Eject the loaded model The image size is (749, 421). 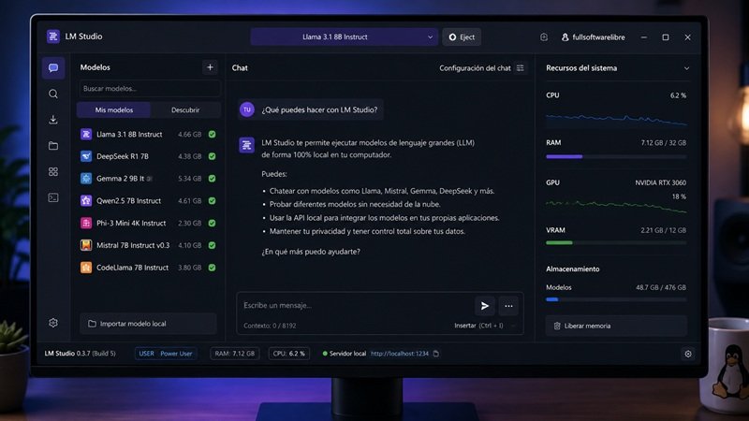coord(462,36)
